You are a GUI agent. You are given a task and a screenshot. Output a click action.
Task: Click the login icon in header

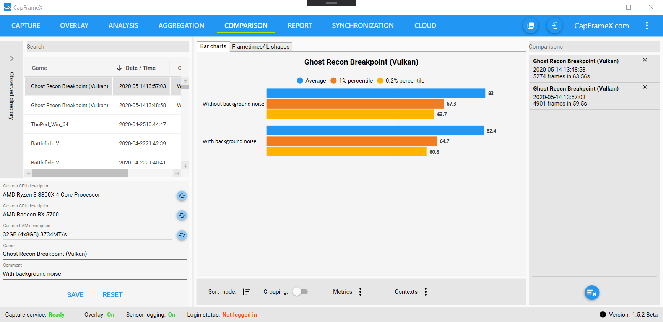(x=554, y=26)
